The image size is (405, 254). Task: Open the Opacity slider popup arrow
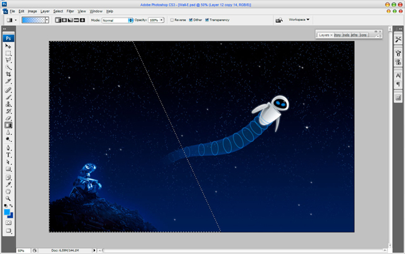162,20
